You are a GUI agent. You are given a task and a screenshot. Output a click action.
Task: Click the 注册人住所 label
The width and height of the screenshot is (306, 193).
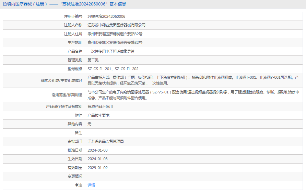(73, 34)
